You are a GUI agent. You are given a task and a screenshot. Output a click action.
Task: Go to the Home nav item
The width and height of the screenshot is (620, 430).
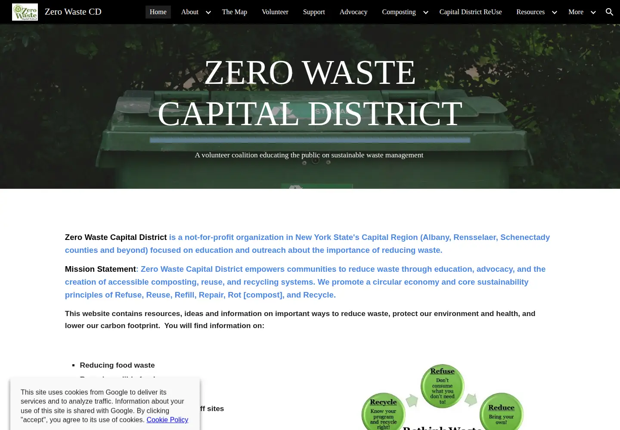pyautogui.click(x=158, y=12)
